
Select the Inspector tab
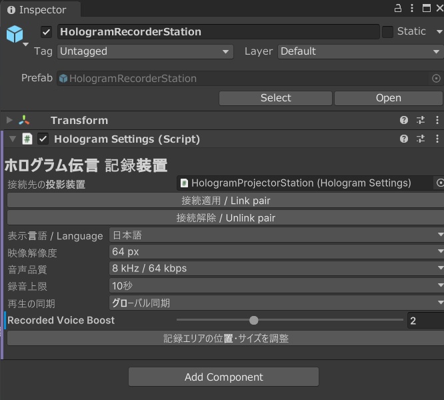point(40,9)
